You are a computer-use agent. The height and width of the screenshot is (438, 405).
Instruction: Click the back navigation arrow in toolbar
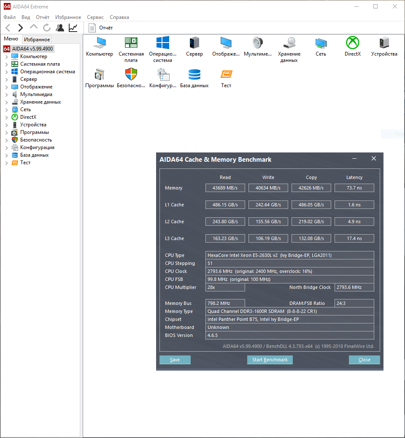8,28
